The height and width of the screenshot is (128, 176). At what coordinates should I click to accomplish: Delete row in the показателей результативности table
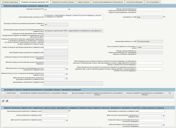[7, 101]
